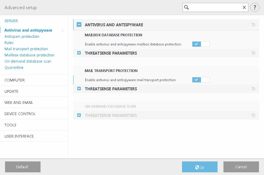264x175 pixels.
Task: Click 'Enable antivirus and antispyware mailbox database protection' label
Action: click(133, 44)
